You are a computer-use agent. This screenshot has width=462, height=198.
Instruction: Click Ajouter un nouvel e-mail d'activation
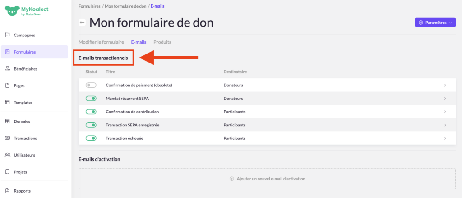tap(268, 179)
